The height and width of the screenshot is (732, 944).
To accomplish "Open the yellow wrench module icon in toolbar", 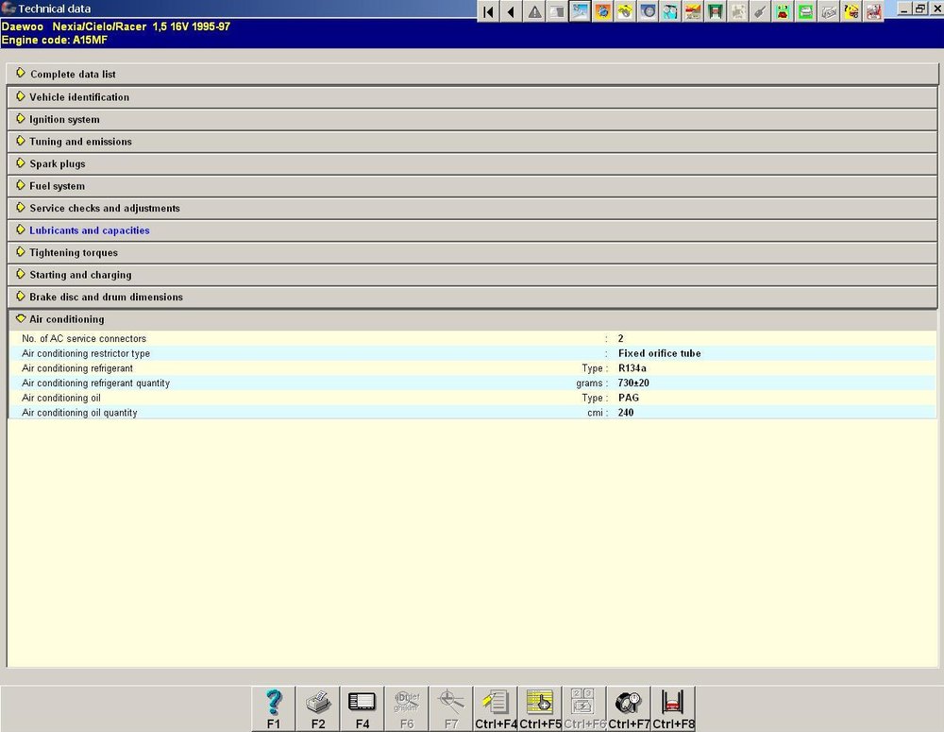I will pos(625,11).
